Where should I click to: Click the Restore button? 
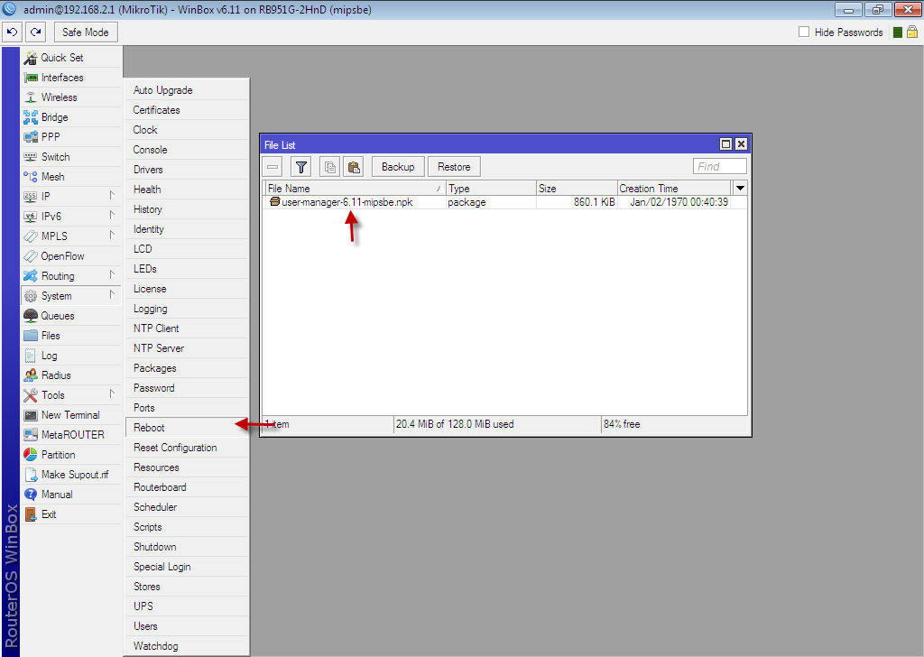454,167
